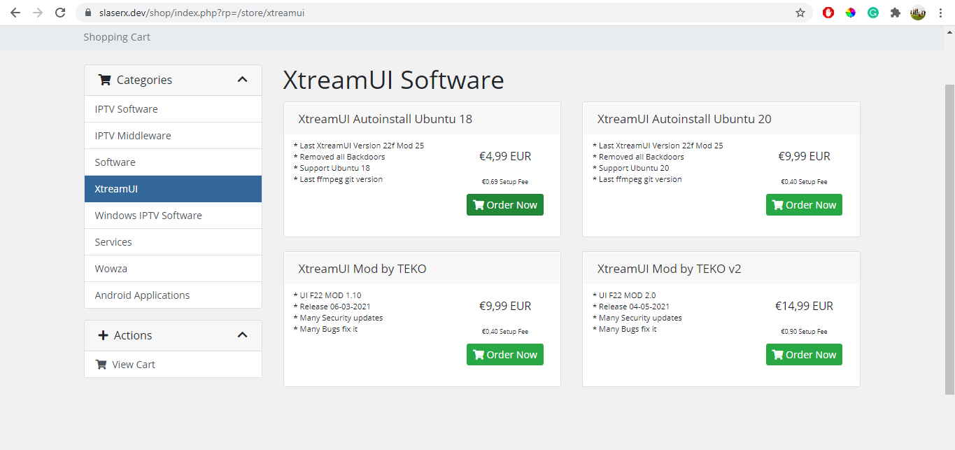Collapse the Actions panel chevron
Screen dimensions: 955x450
[242, 335]
